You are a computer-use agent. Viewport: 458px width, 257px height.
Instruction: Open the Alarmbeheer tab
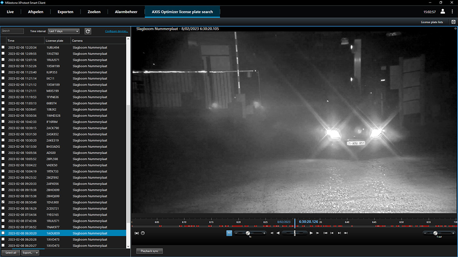126,12
